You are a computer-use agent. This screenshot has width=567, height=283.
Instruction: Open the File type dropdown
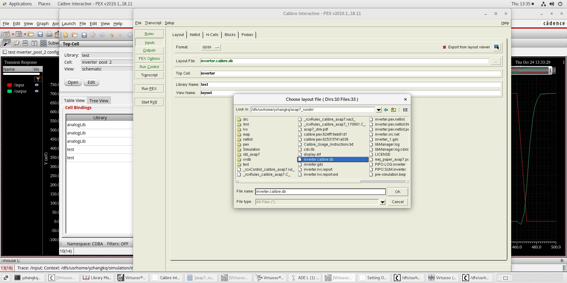click(x=382, y=202)
